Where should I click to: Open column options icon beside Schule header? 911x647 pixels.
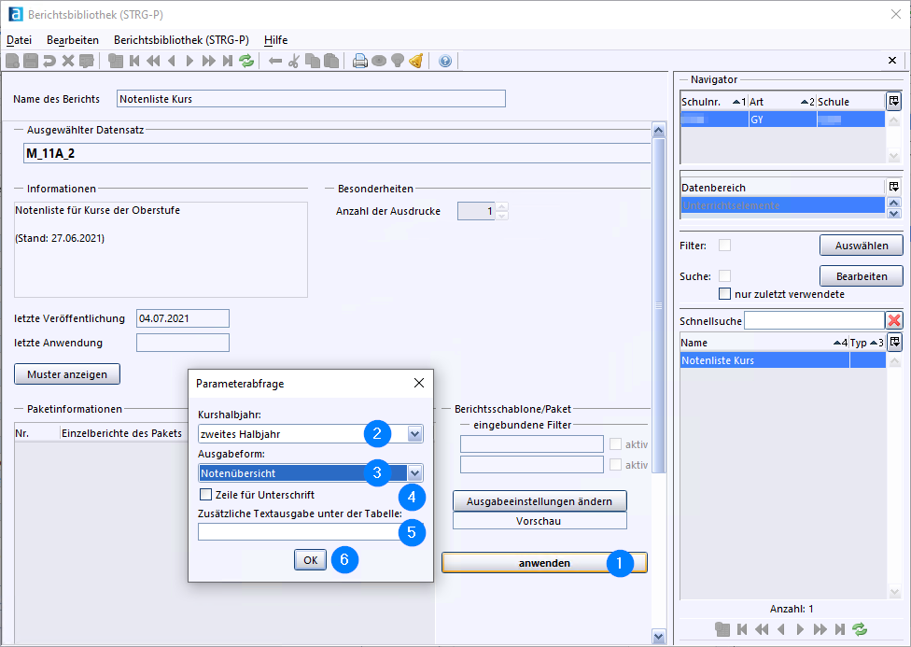(x=893, y=101)
